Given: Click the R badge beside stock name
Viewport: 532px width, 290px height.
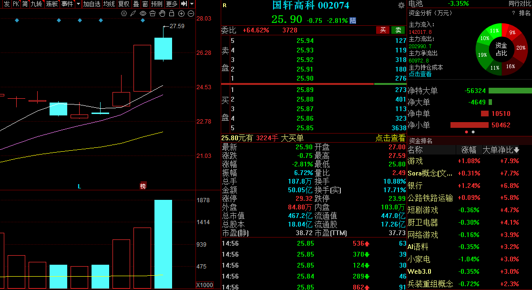Looking at the screenshot, I should [225, 5].
